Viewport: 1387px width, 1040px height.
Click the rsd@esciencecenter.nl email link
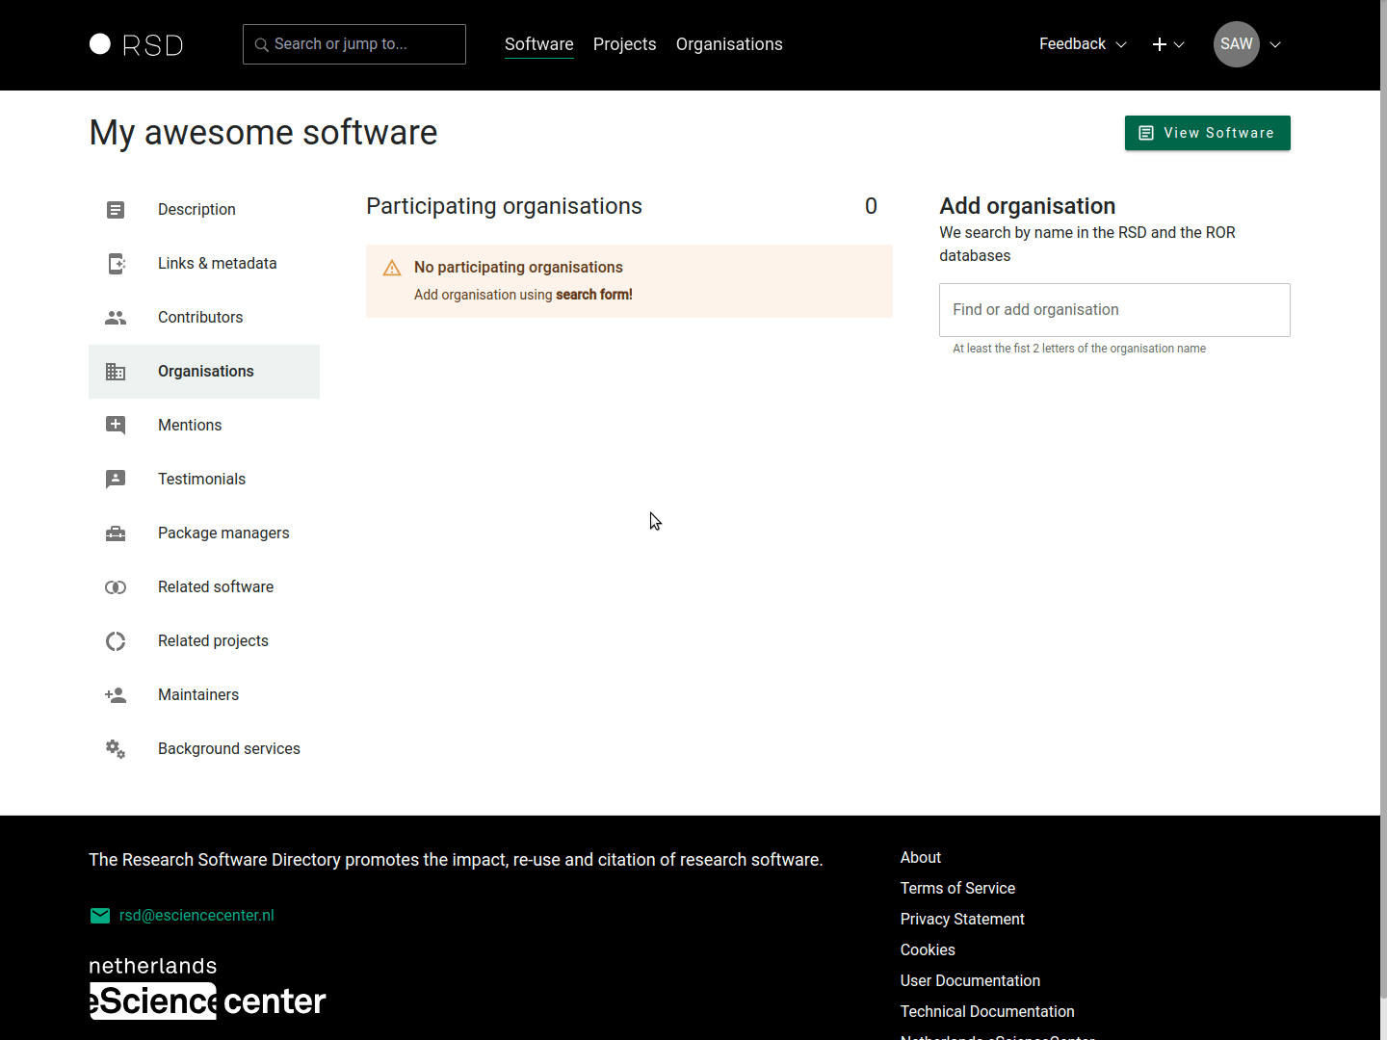click(196, 916)
